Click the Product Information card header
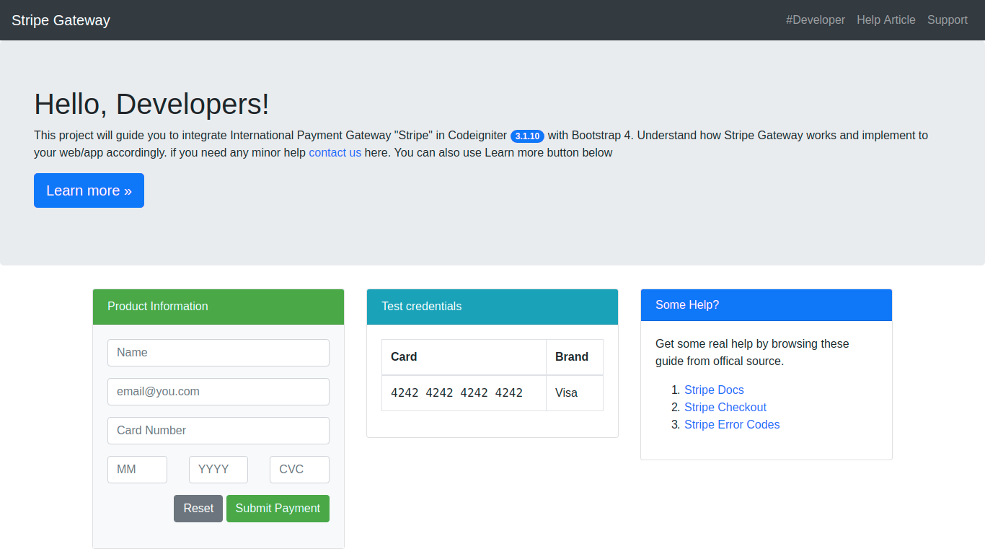985x549 pixels. (218, 307)
